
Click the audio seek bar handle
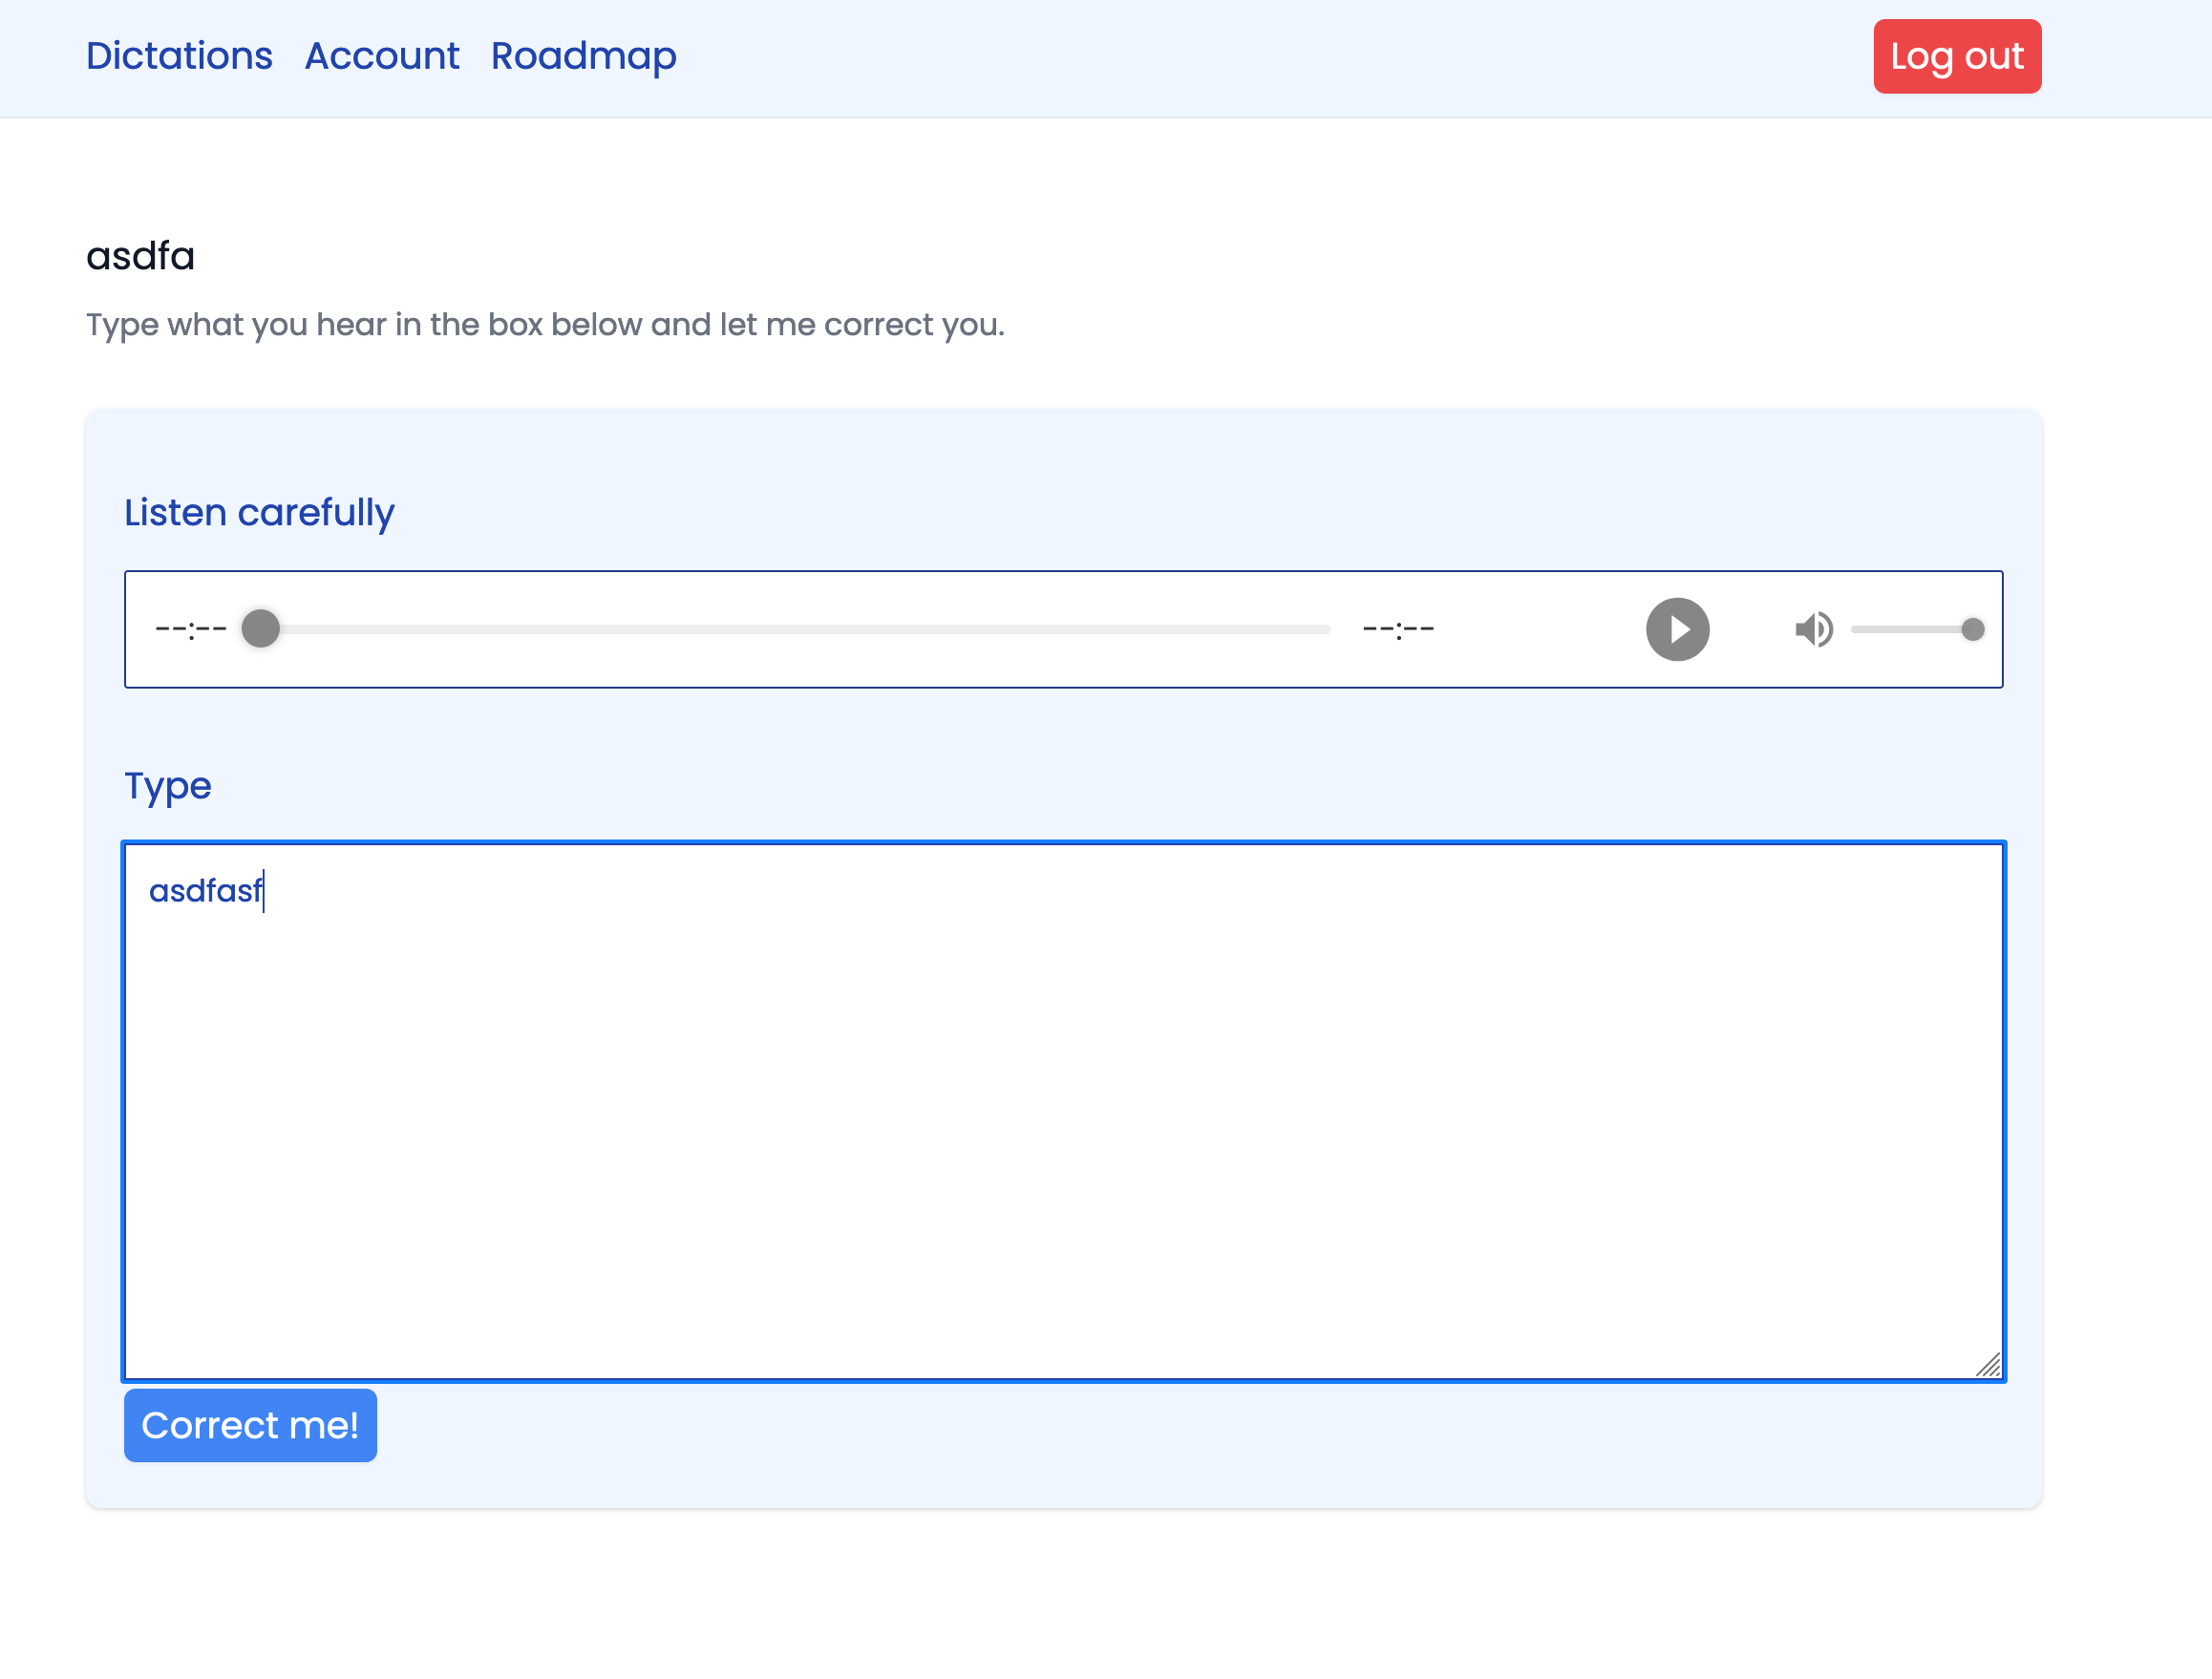coord(261,629)
